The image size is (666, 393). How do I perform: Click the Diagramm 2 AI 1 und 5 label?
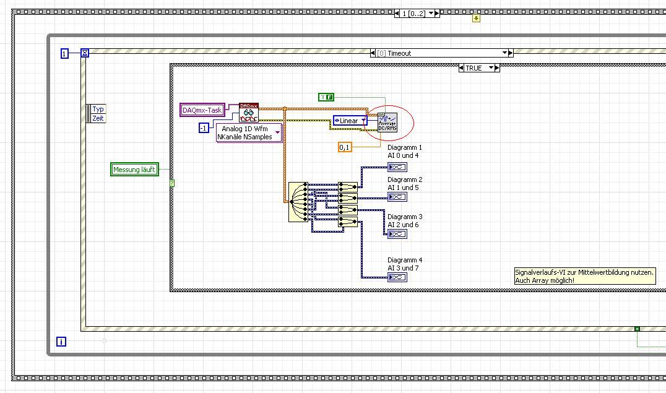pos(405,184)
